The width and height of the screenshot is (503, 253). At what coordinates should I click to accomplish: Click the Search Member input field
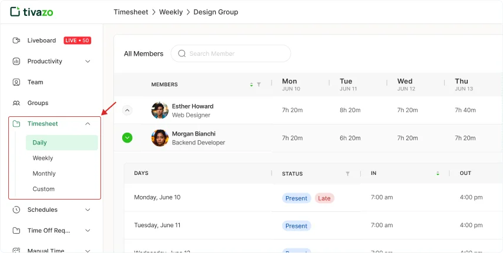[x=235, y=53]
